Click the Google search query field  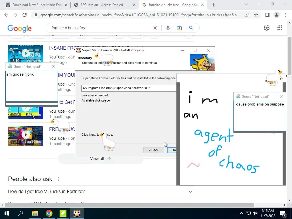(101, 28)
